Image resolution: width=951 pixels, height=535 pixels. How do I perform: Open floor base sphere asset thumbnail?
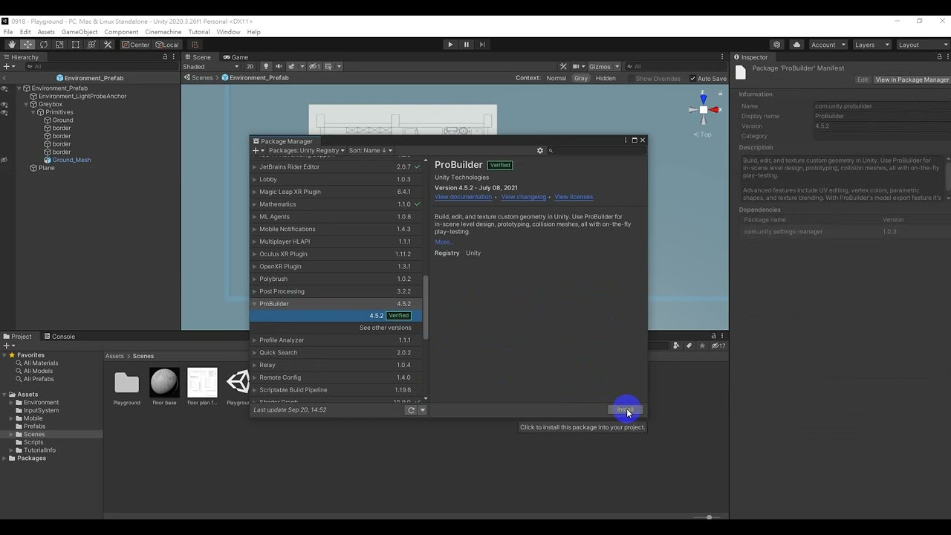coord(164,383)
